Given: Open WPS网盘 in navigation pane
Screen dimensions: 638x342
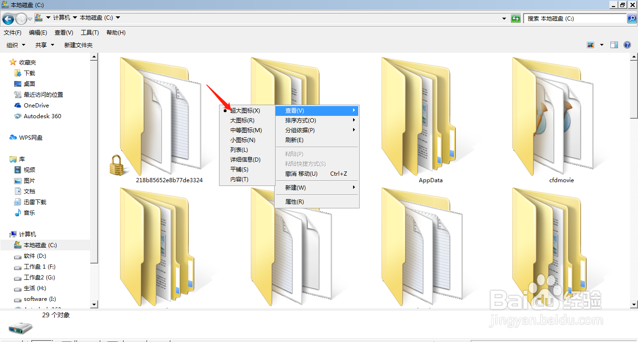Looking at the screenshot, I should 26,137.
